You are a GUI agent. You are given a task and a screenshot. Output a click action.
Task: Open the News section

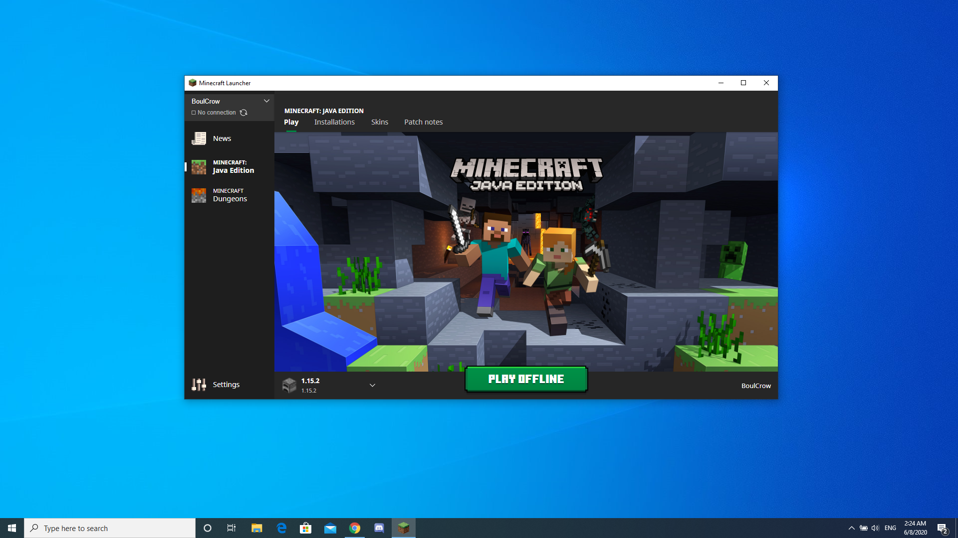click(229, 138)
